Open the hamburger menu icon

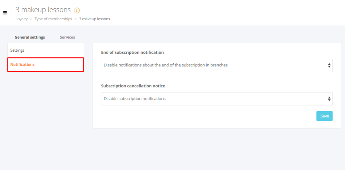coord(5,13)
